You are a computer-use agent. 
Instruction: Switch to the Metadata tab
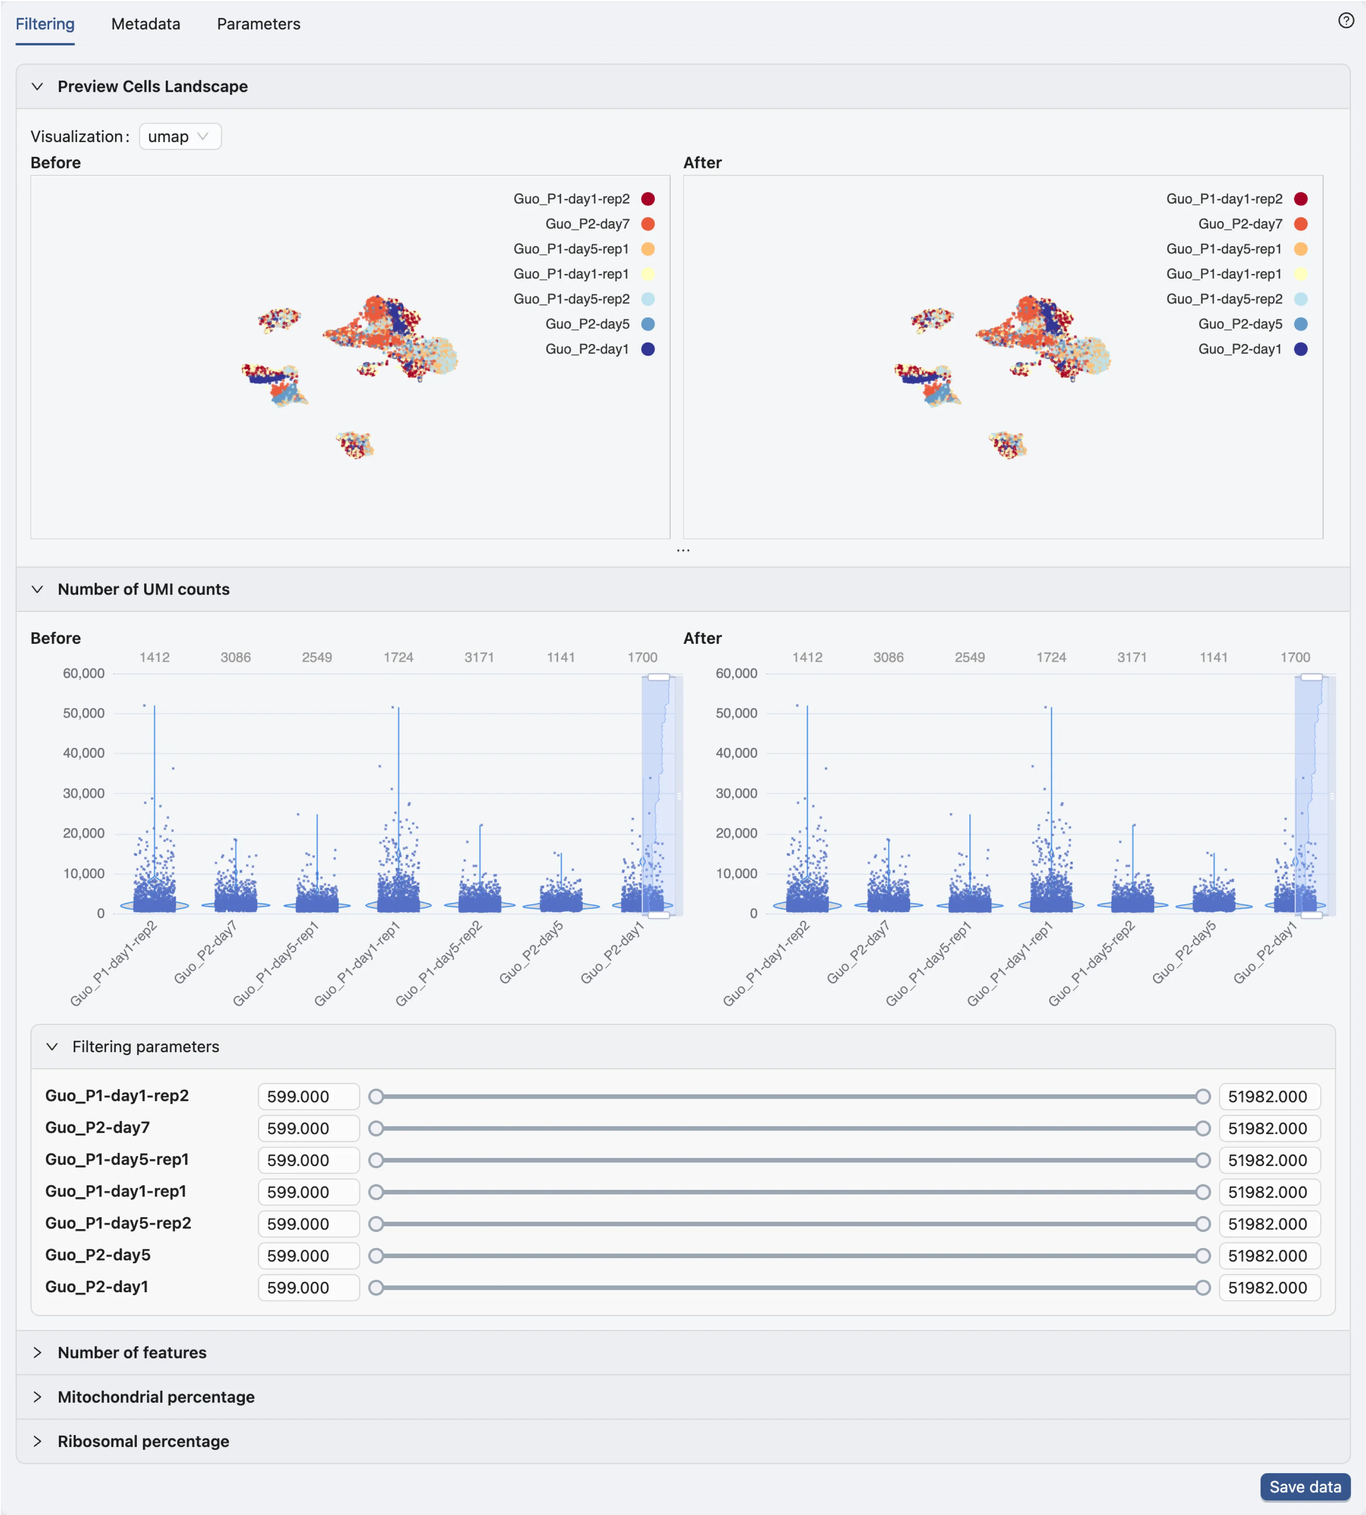point(146,24)
